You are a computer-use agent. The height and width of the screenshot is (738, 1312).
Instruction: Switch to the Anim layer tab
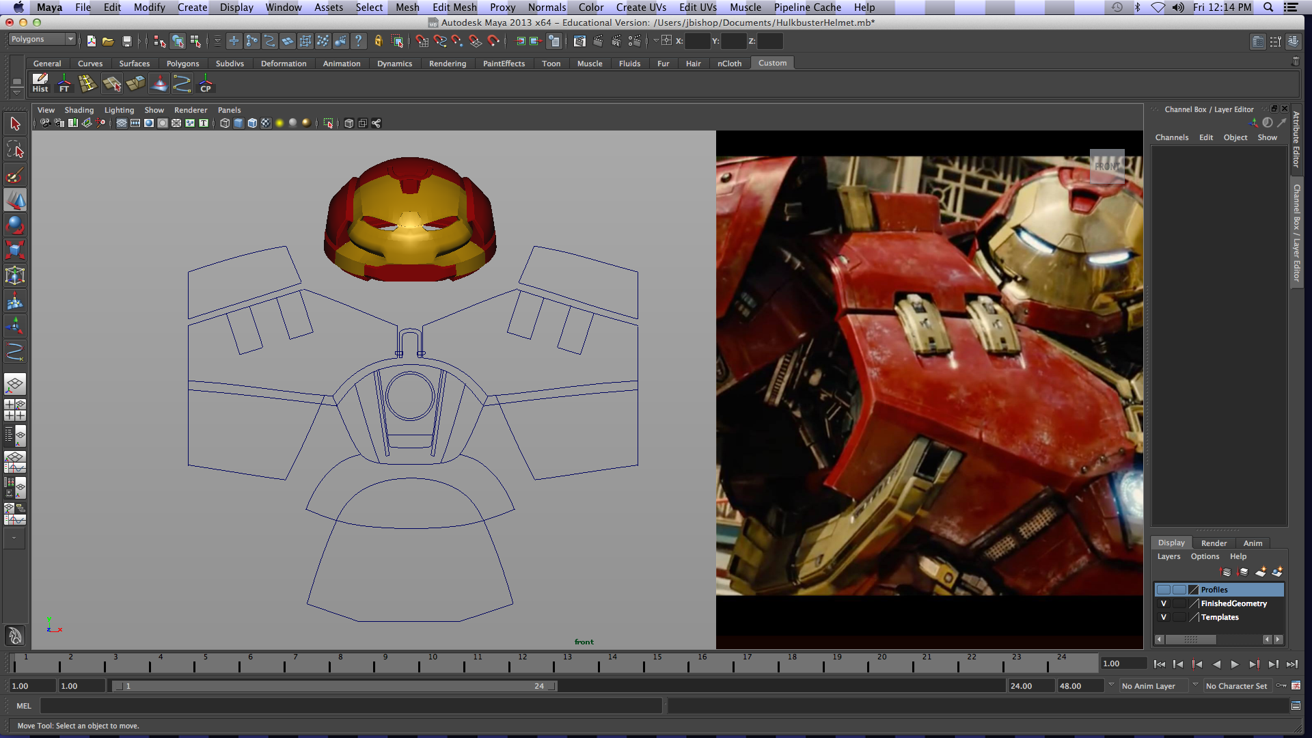(x=1253, y=543)
